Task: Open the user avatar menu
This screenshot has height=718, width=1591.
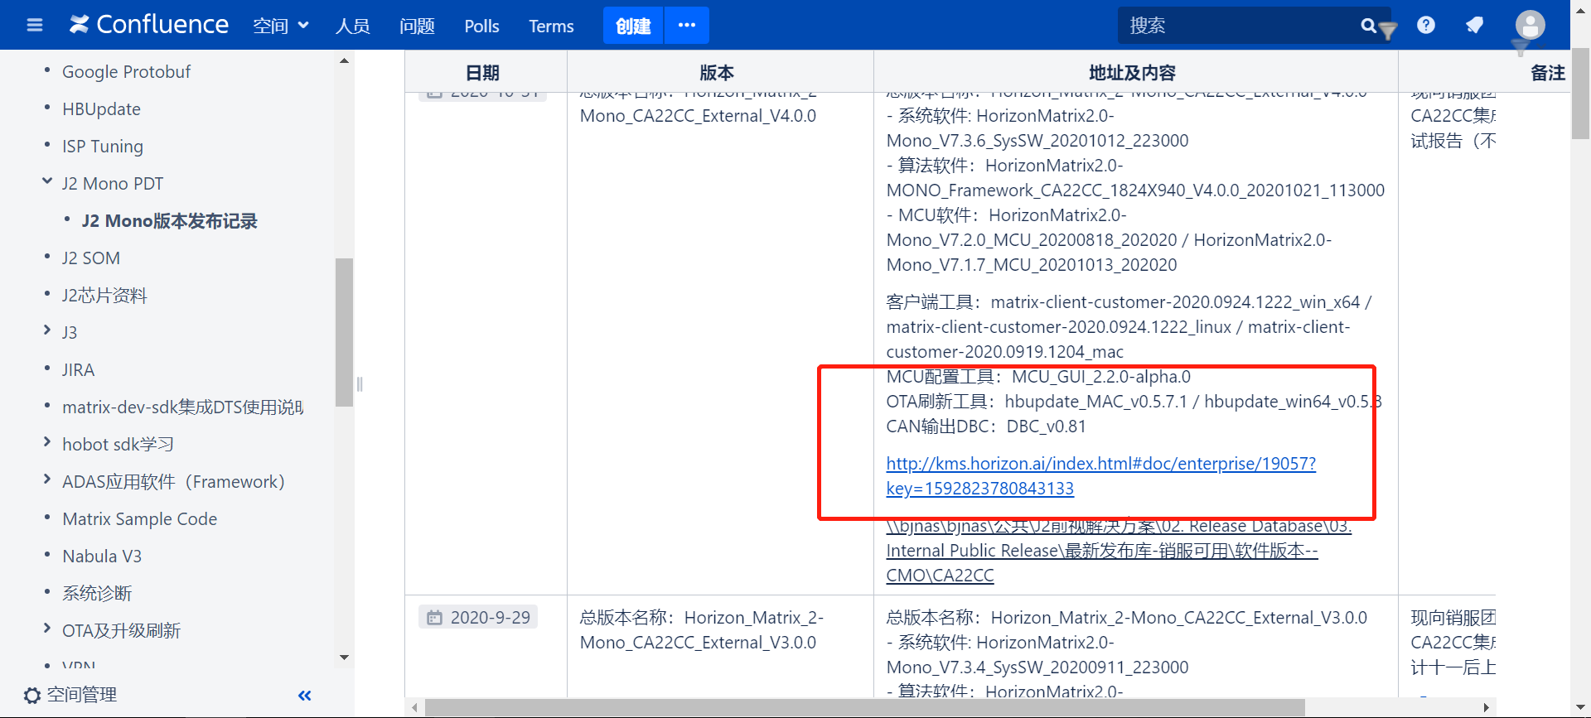Action: click(x=1530, y=25)
